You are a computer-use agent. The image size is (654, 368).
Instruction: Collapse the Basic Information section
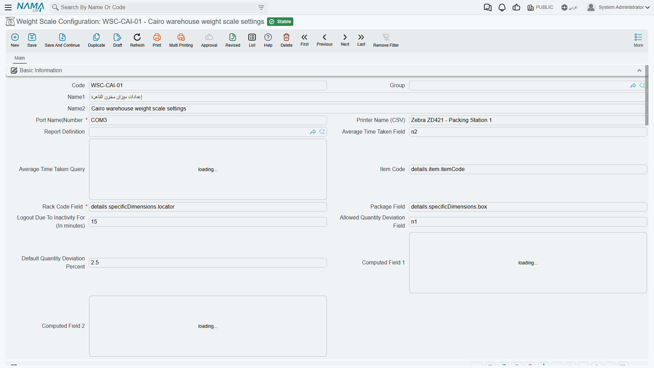639,71
